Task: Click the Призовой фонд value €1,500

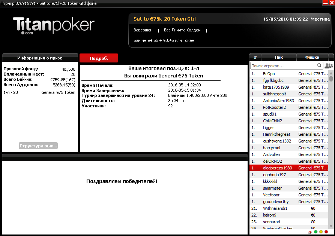Action: click(x=69, y=69)
